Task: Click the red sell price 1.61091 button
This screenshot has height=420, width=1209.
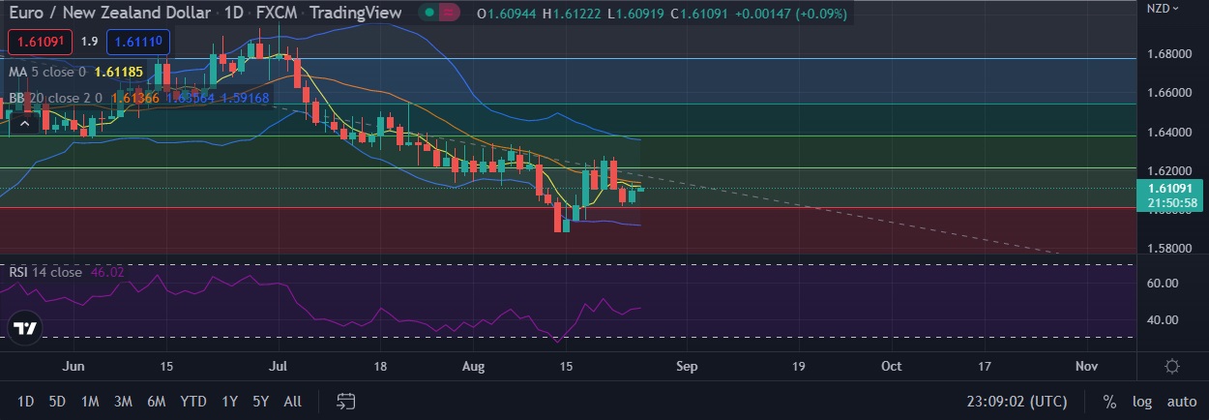Action: coord(40,42)
